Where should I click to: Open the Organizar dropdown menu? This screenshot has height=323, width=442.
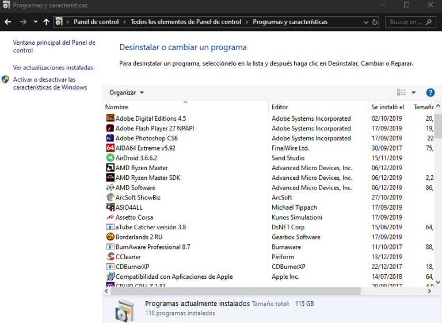(x=127, y=93)
